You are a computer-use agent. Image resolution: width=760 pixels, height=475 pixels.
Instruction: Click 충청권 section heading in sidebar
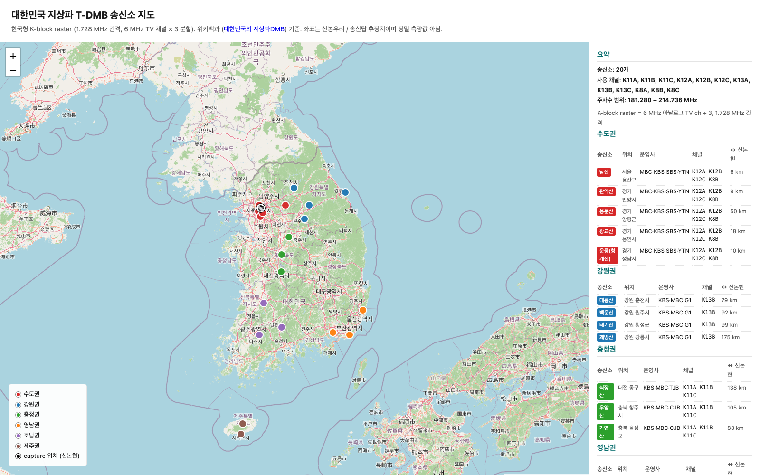[x=606, y=349]
